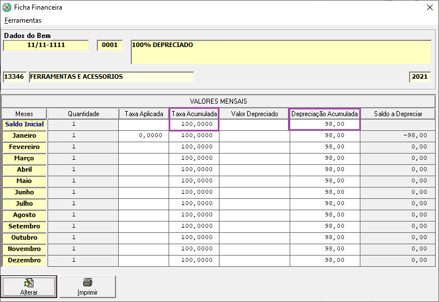
Task: Click the Imprimir printer icon
Action: pos(87,282)
